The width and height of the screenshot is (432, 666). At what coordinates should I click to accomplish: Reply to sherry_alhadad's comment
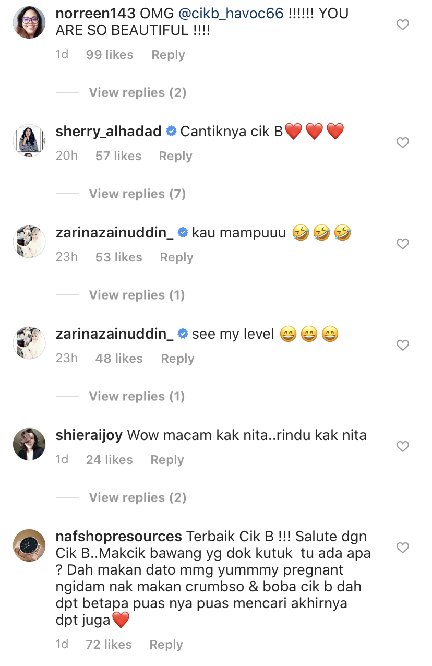coord(175,156)
